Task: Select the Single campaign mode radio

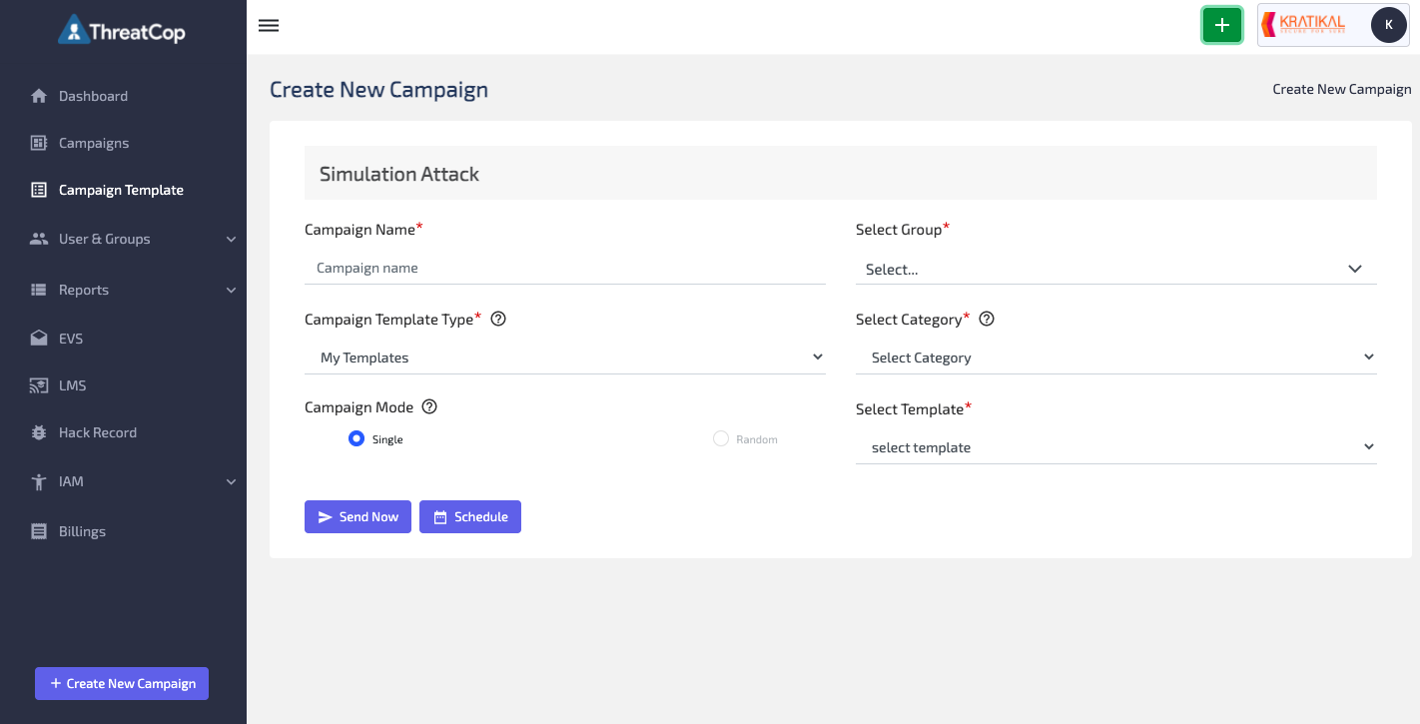Action: 356,438
